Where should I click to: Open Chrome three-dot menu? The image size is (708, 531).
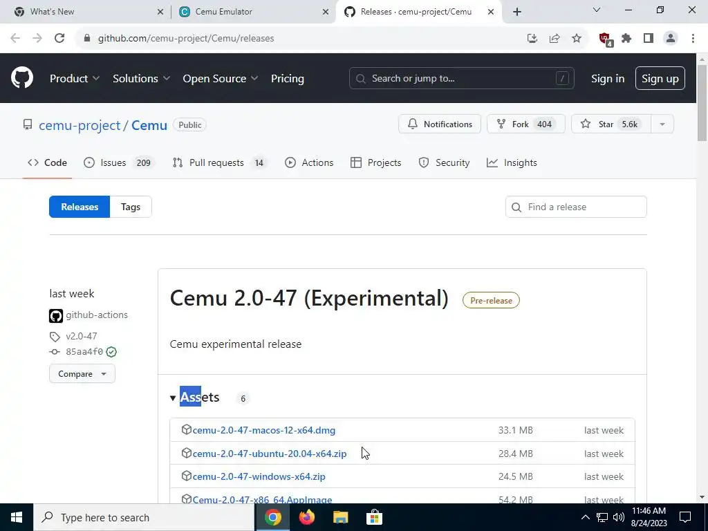693,39
